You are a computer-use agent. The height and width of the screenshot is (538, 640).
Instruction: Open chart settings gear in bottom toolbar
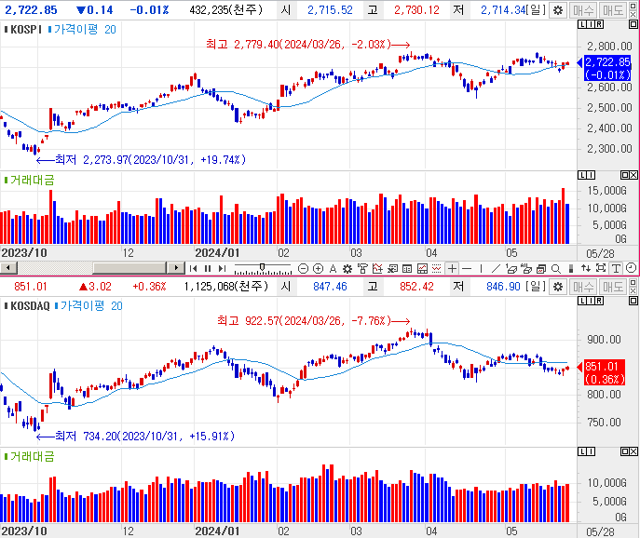347,268
